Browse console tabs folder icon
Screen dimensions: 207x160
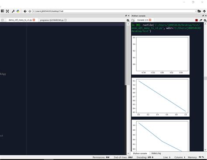[x=133, y=20]
